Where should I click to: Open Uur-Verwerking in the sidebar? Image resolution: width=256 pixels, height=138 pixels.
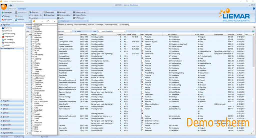[8, 34]
